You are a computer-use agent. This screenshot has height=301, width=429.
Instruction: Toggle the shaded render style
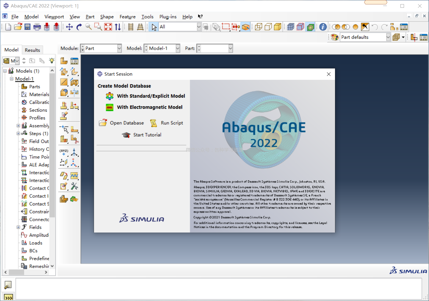click(278, 27)
